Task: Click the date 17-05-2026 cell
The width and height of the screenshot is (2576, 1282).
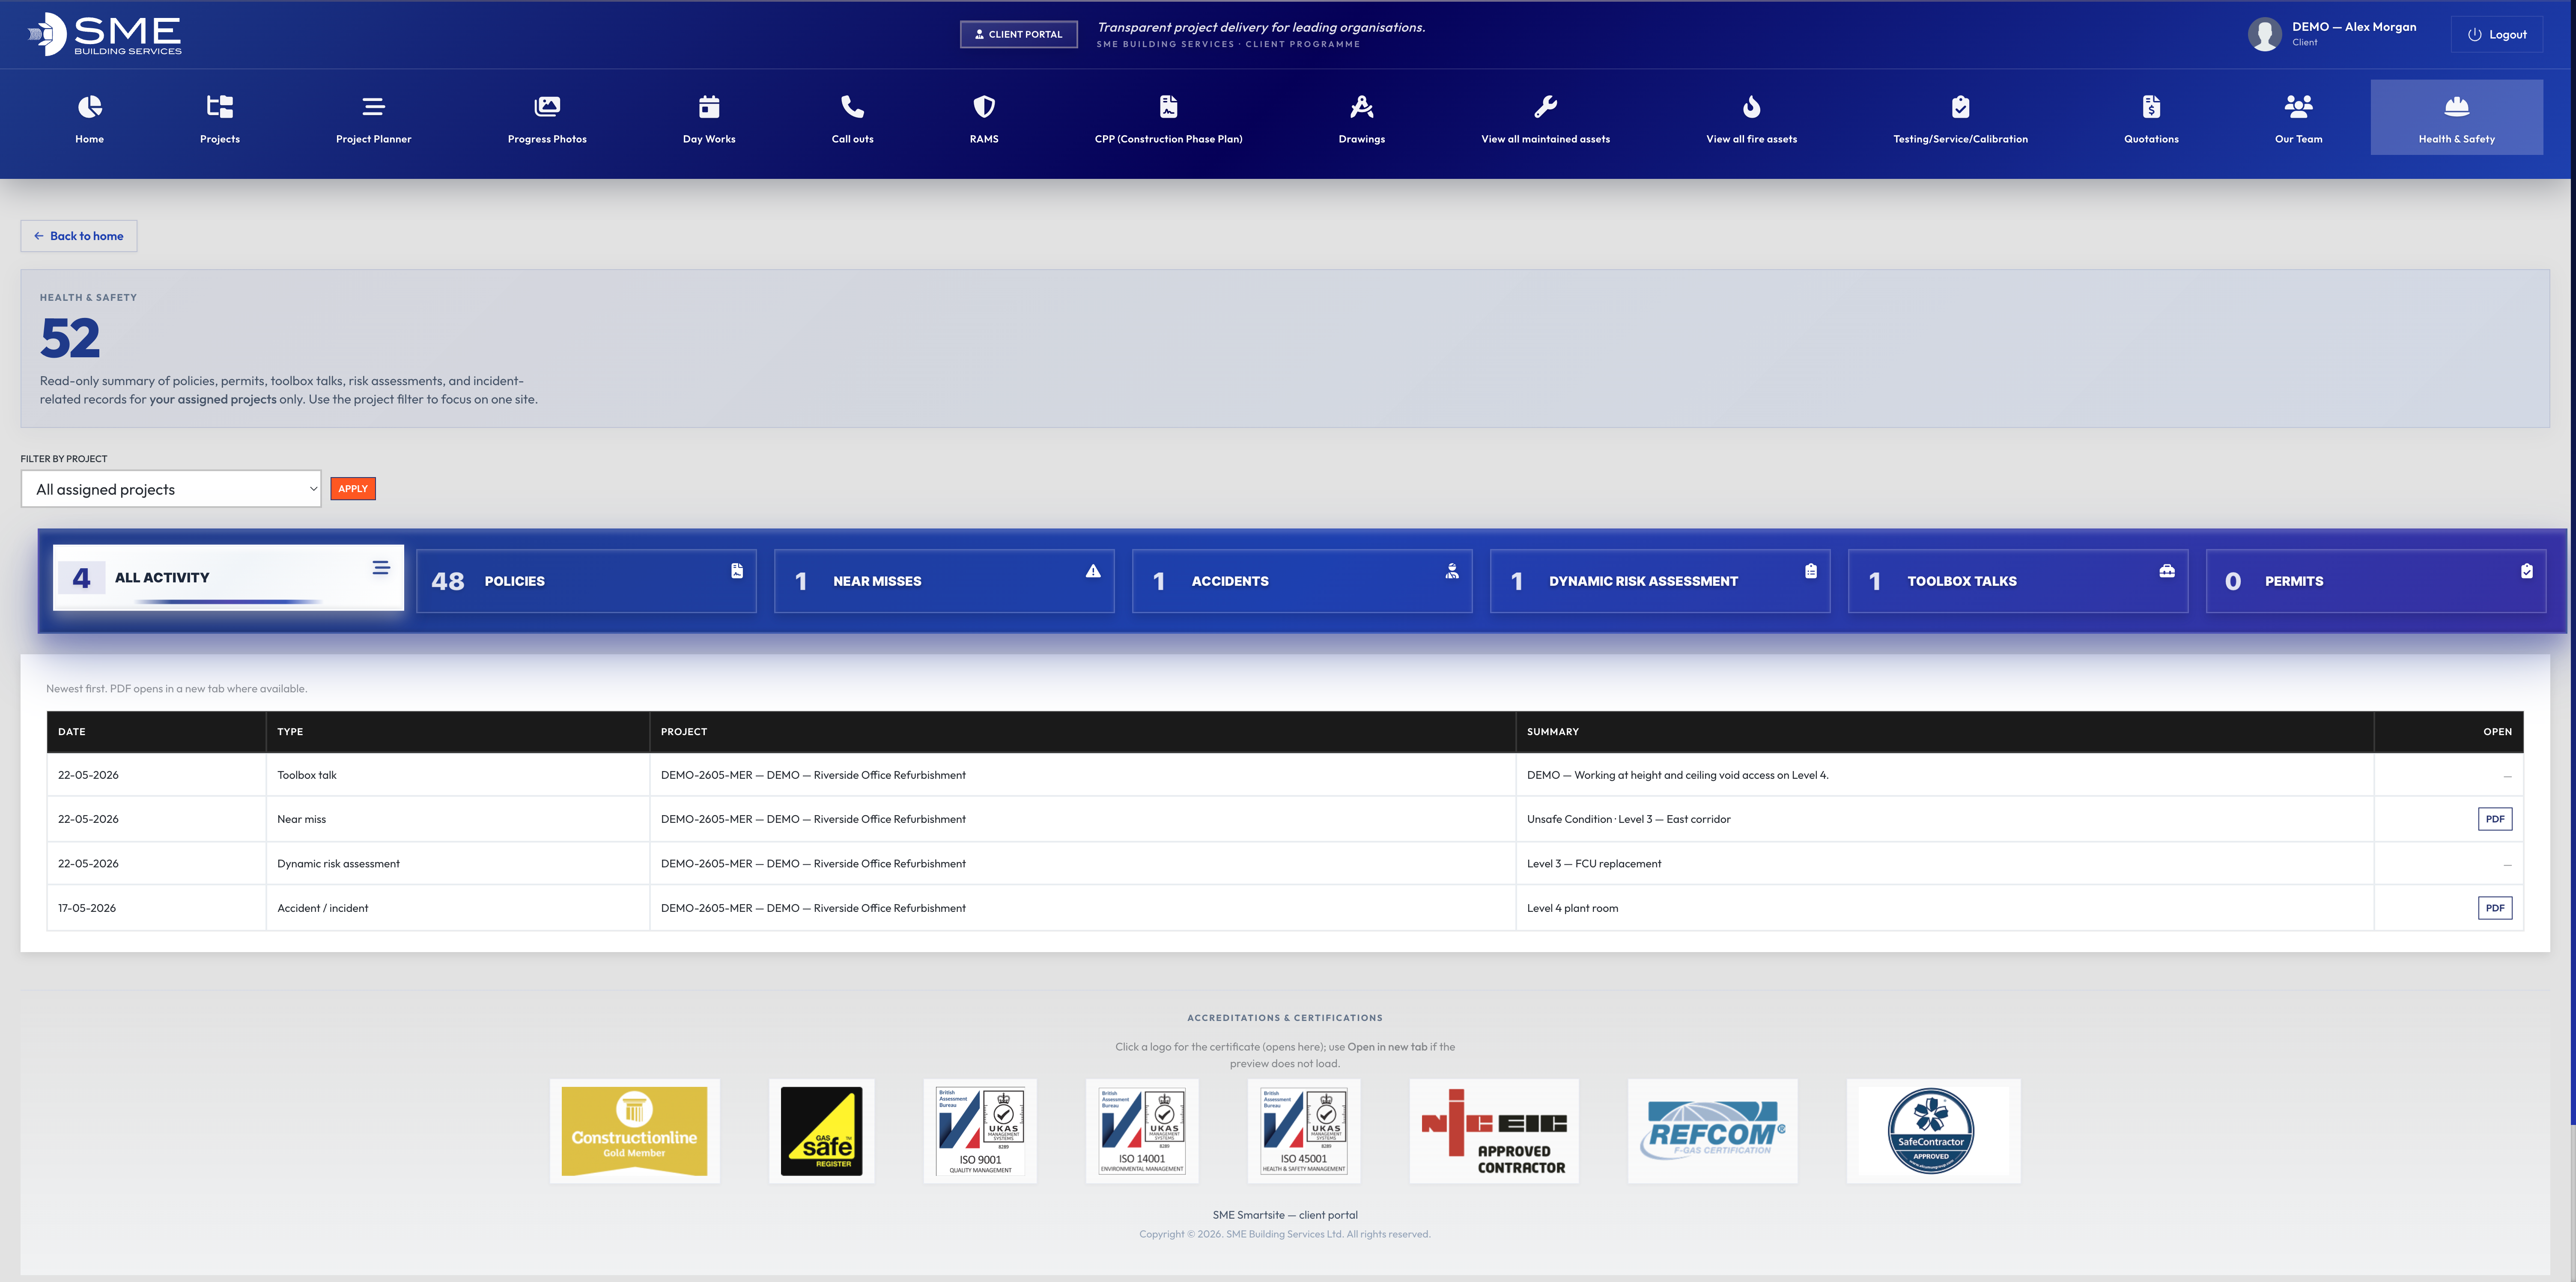Action: (156, 908)
